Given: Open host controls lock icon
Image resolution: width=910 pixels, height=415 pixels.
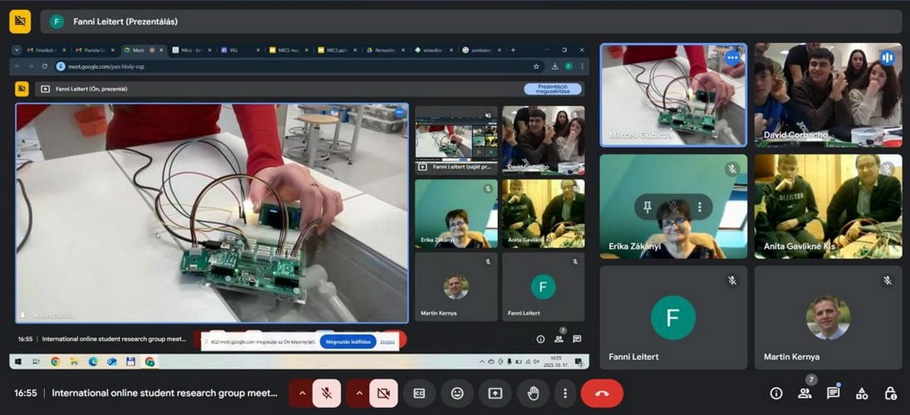Looking at the screenshot, I should click(891, 393).
